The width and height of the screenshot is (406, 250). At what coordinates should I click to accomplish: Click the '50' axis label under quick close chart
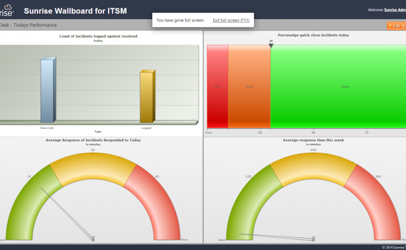click(313, 132)
